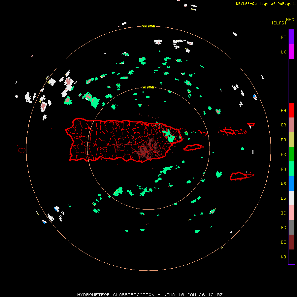Click the HA red legend swatch
297x297 pixels.
(x=291, y=110)
